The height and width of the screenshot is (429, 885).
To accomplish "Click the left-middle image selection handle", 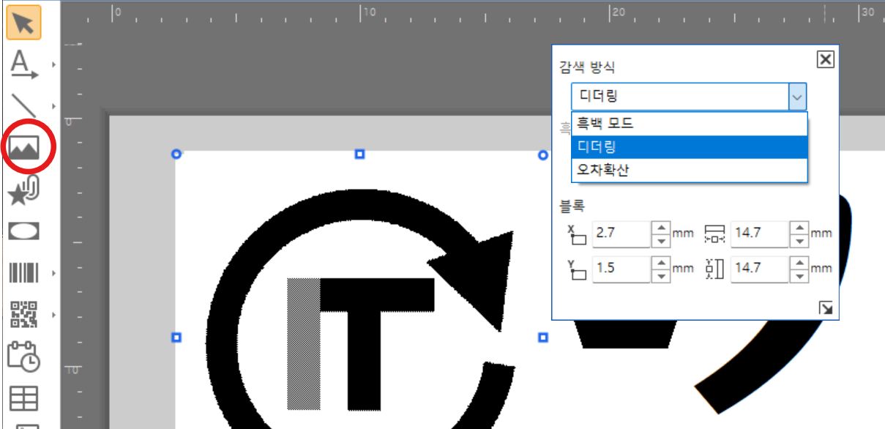I will [x=176, y=337].
